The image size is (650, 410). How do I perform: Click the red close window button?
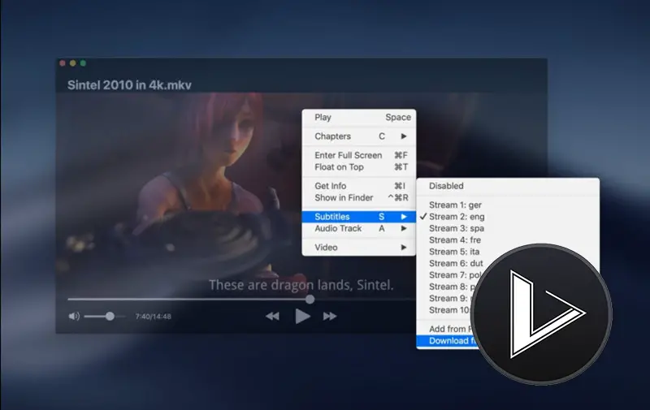[x=63, y=63]
